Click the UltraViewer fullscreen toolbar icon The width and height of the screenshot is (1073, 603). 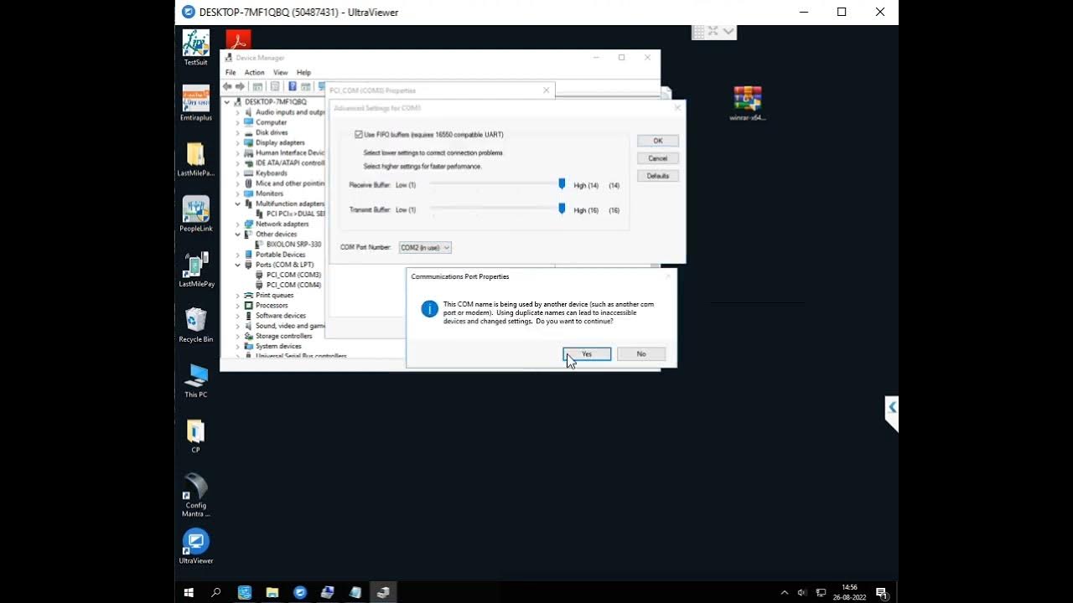pos(713,31)
